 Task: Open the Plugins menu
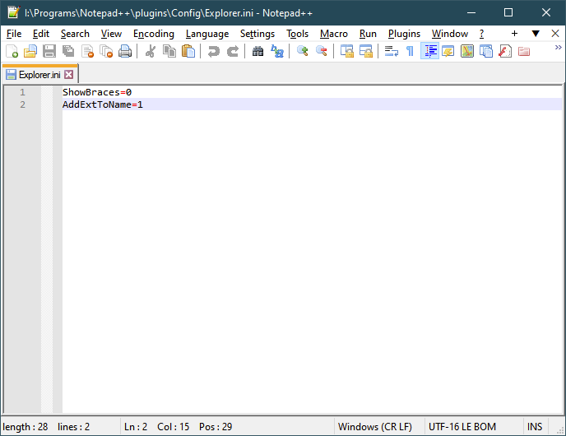[404, 34]
